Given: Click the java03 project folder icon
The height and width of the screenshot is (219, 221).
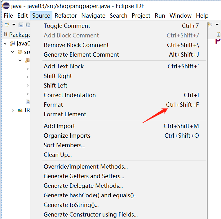Looking at the screenshot, I should tap(13, 44).
